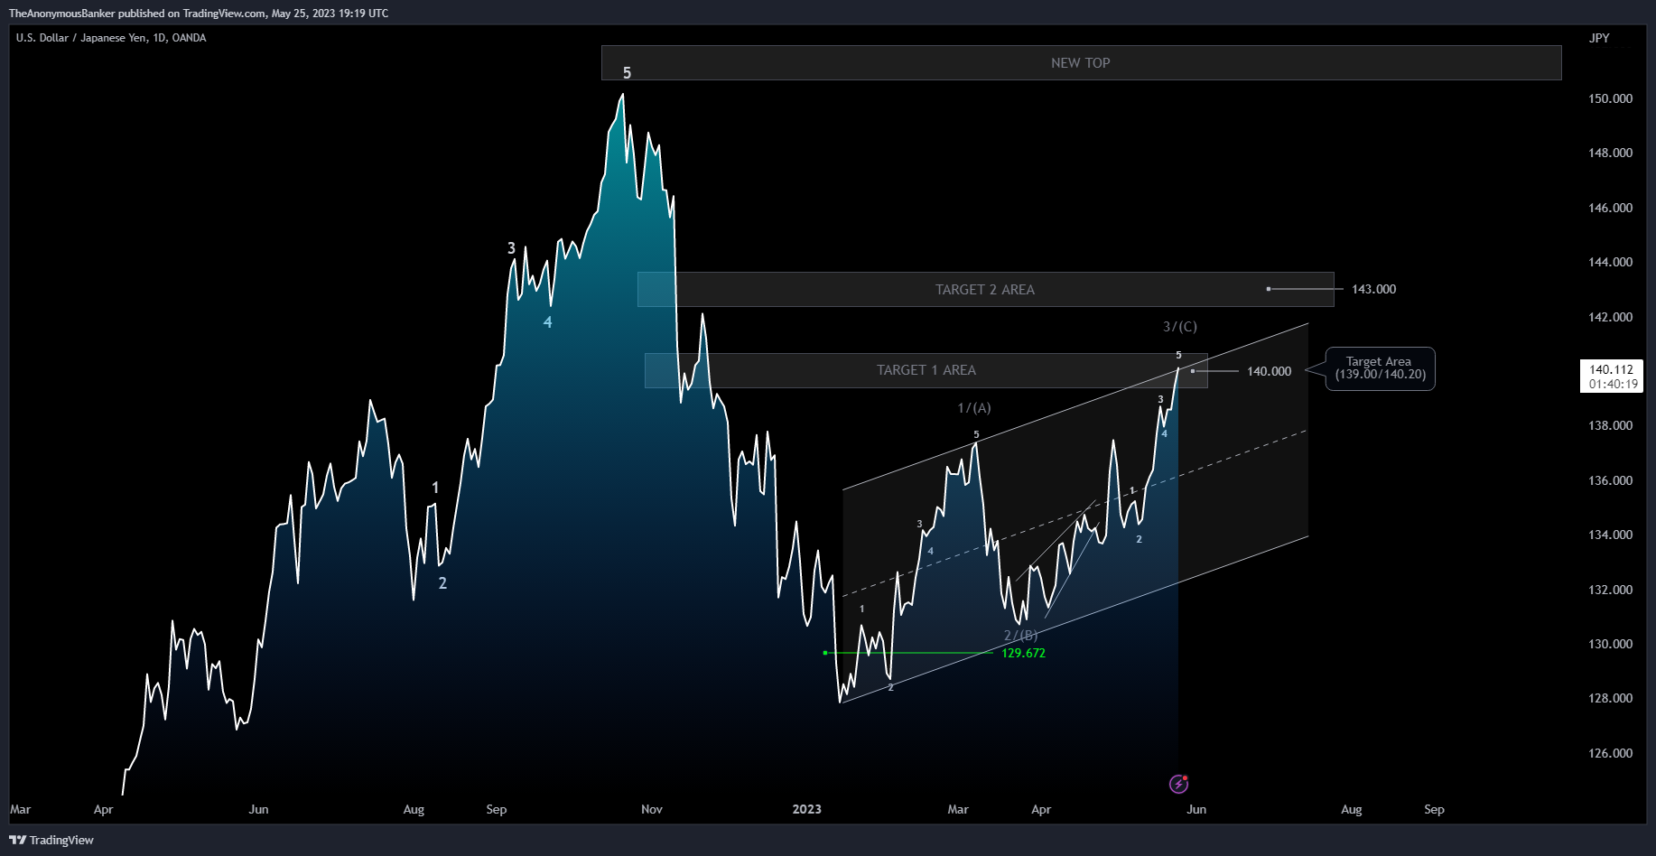The height and width of the screenshot is (856, 1656).
Task: Click the 2023 time axis label
Action: pos(806,809)
